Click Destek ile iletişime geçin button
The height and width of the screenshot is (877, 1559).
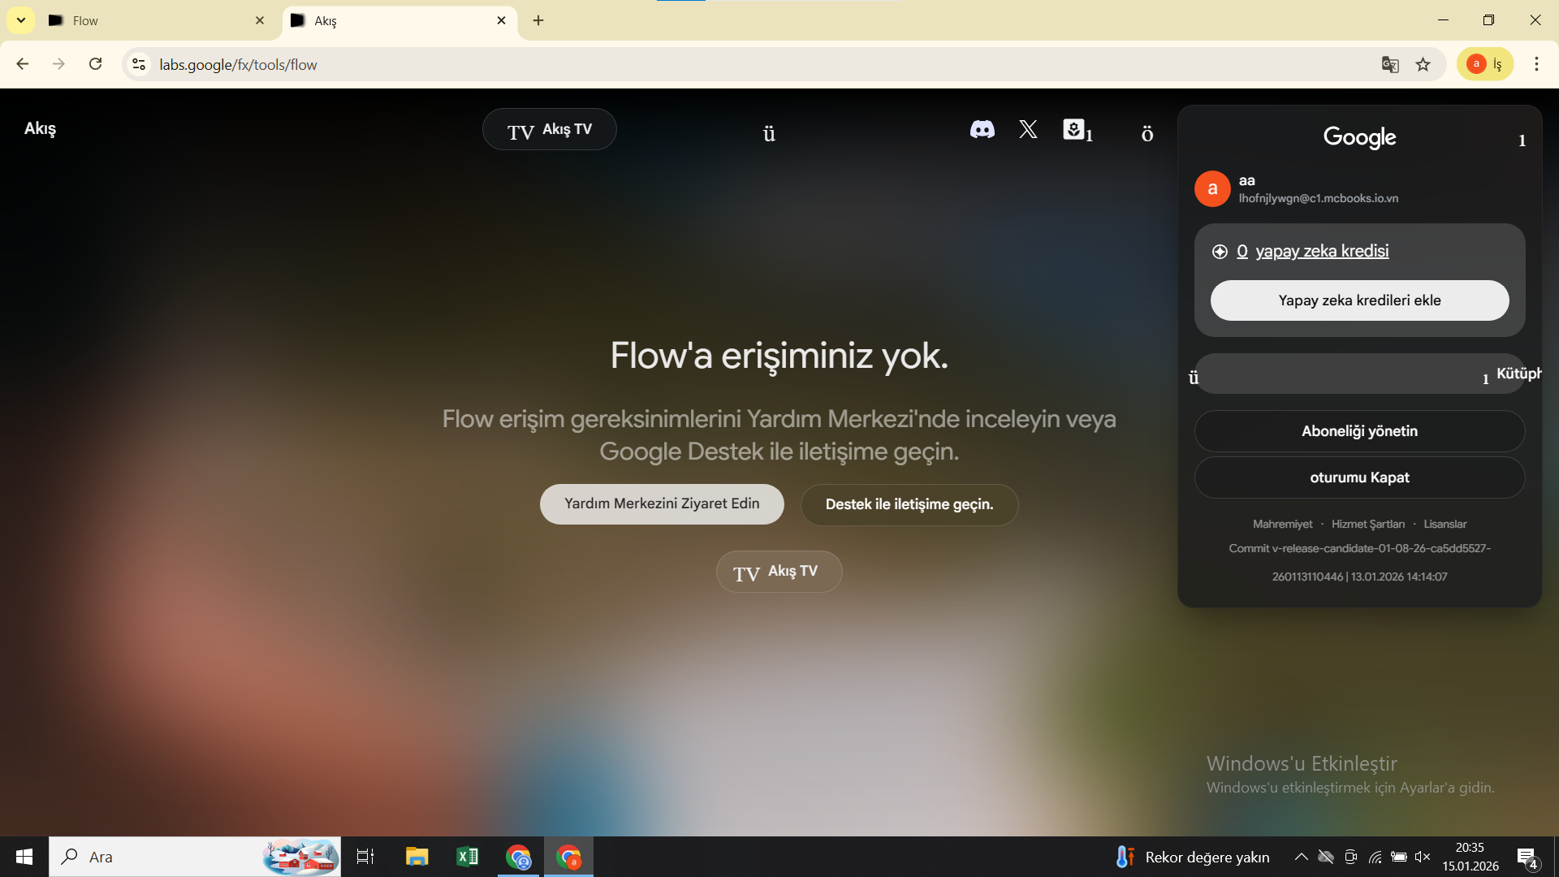pyautogui.click(x=909, y=505)
